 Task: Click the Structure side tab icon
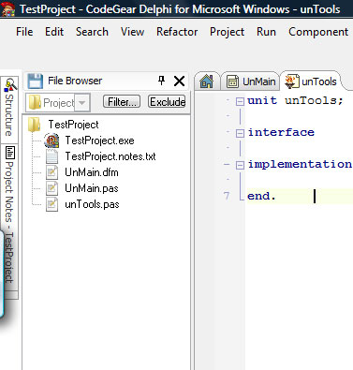11,84
